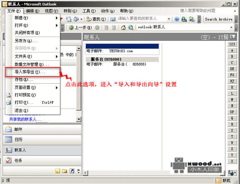
Task: Open the configure buttons chevron in the navigation bar
Action: pos(78,171)
